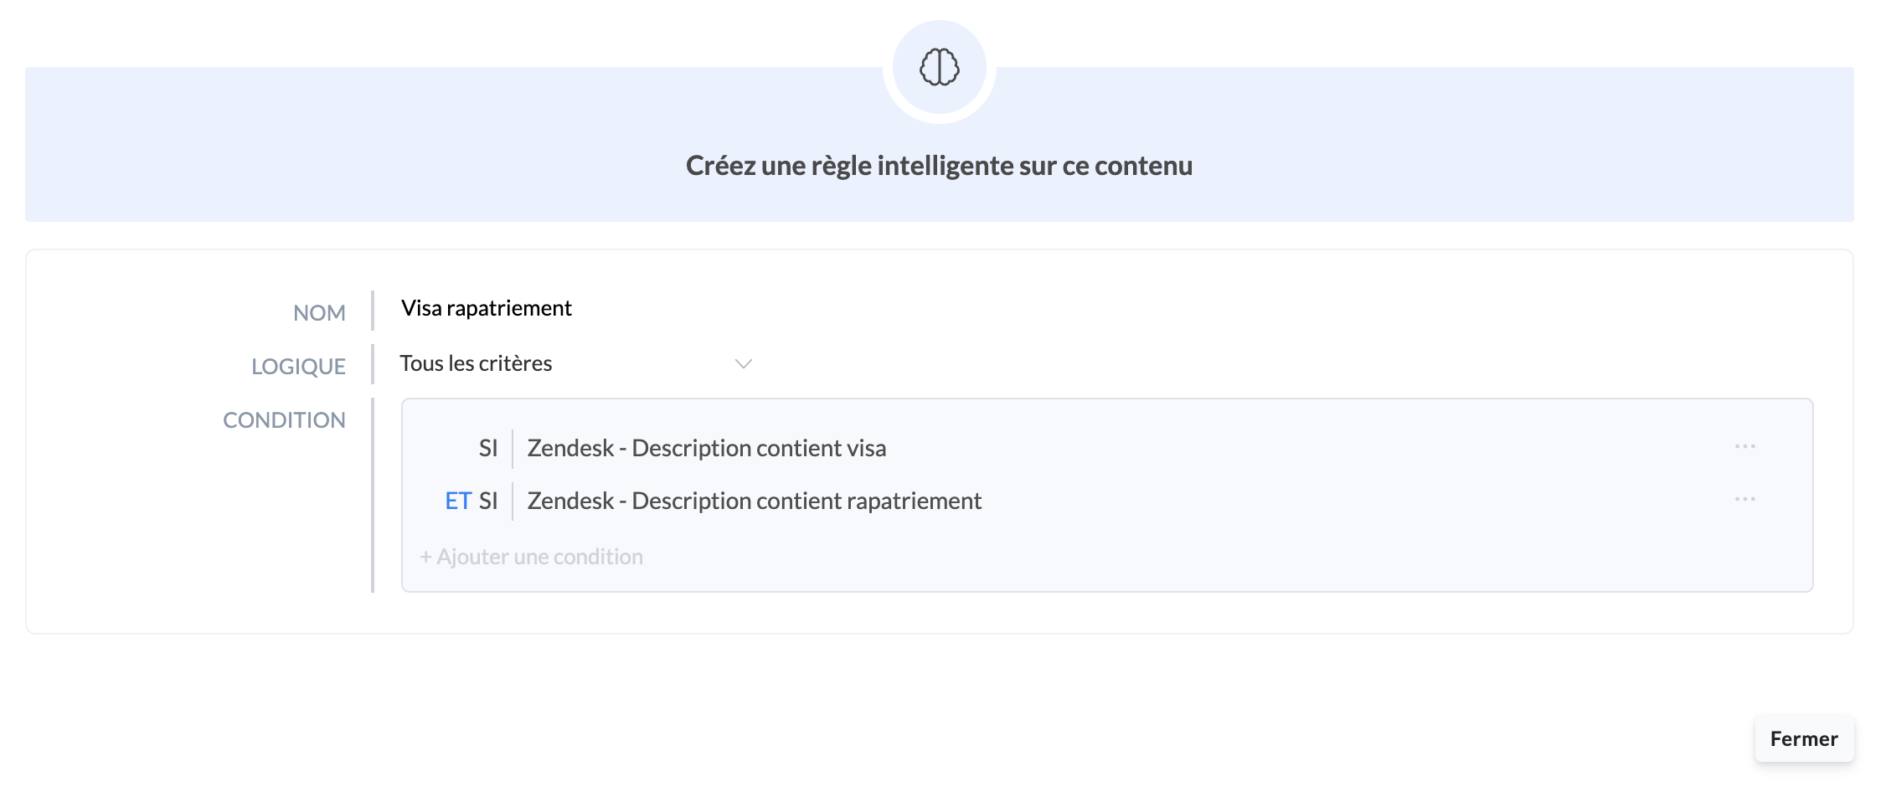Select the 'Zendesk - Description contient visa' condition
1891x797 pixels.
706,448
